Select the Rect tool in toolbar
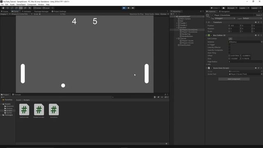 (x=21, y=8)
